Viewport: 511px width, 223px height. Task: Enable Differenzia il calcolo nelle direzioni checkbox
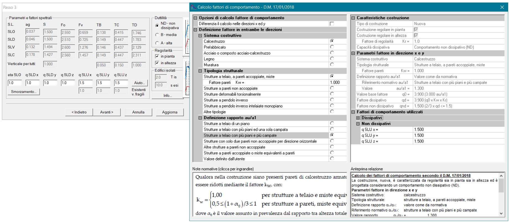pyautogui.click(x=332, y=24)
